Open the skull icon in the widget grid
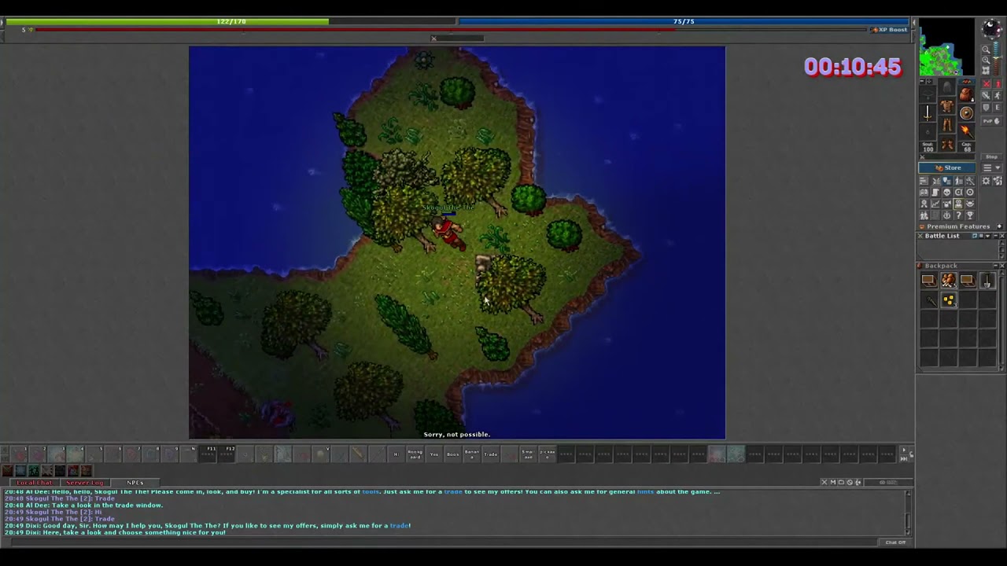 (947, 192)
